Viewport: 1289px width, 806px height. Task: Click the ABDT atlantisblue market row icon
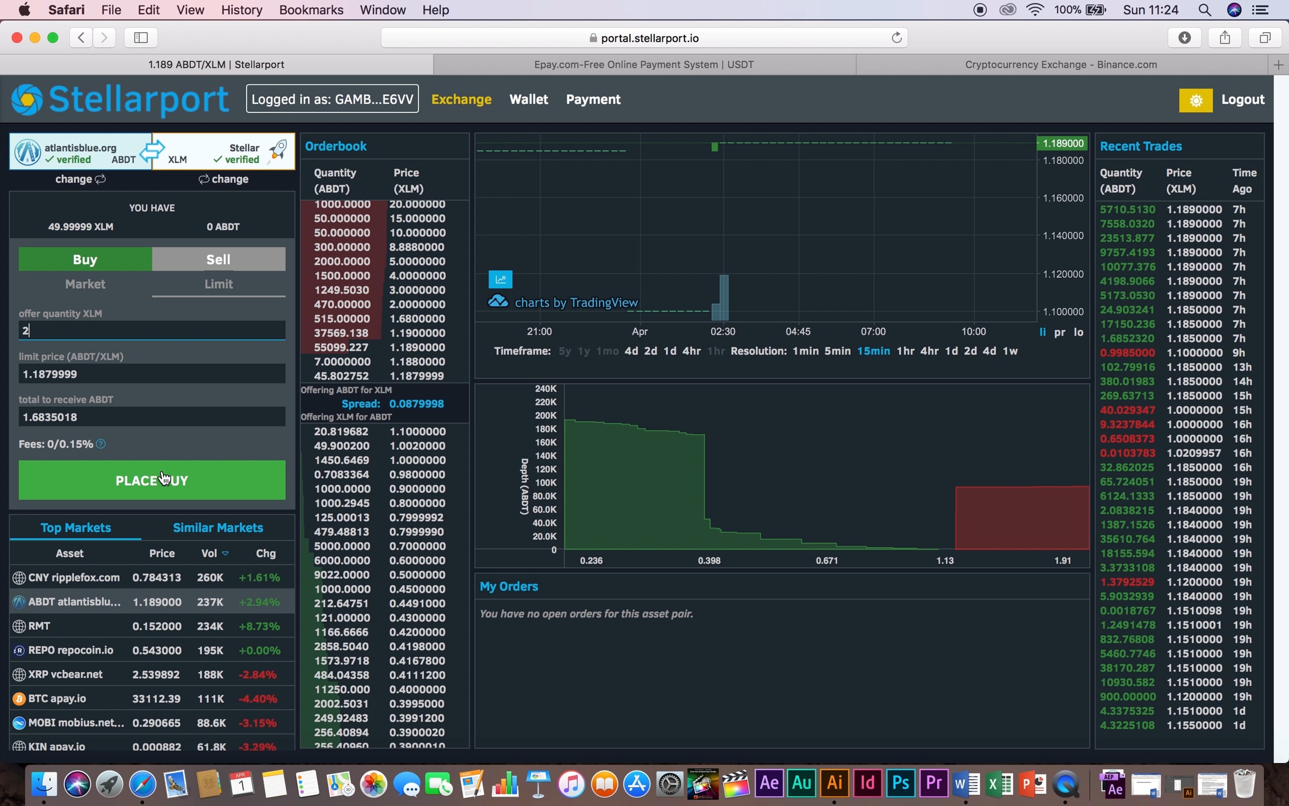point(19,602)
